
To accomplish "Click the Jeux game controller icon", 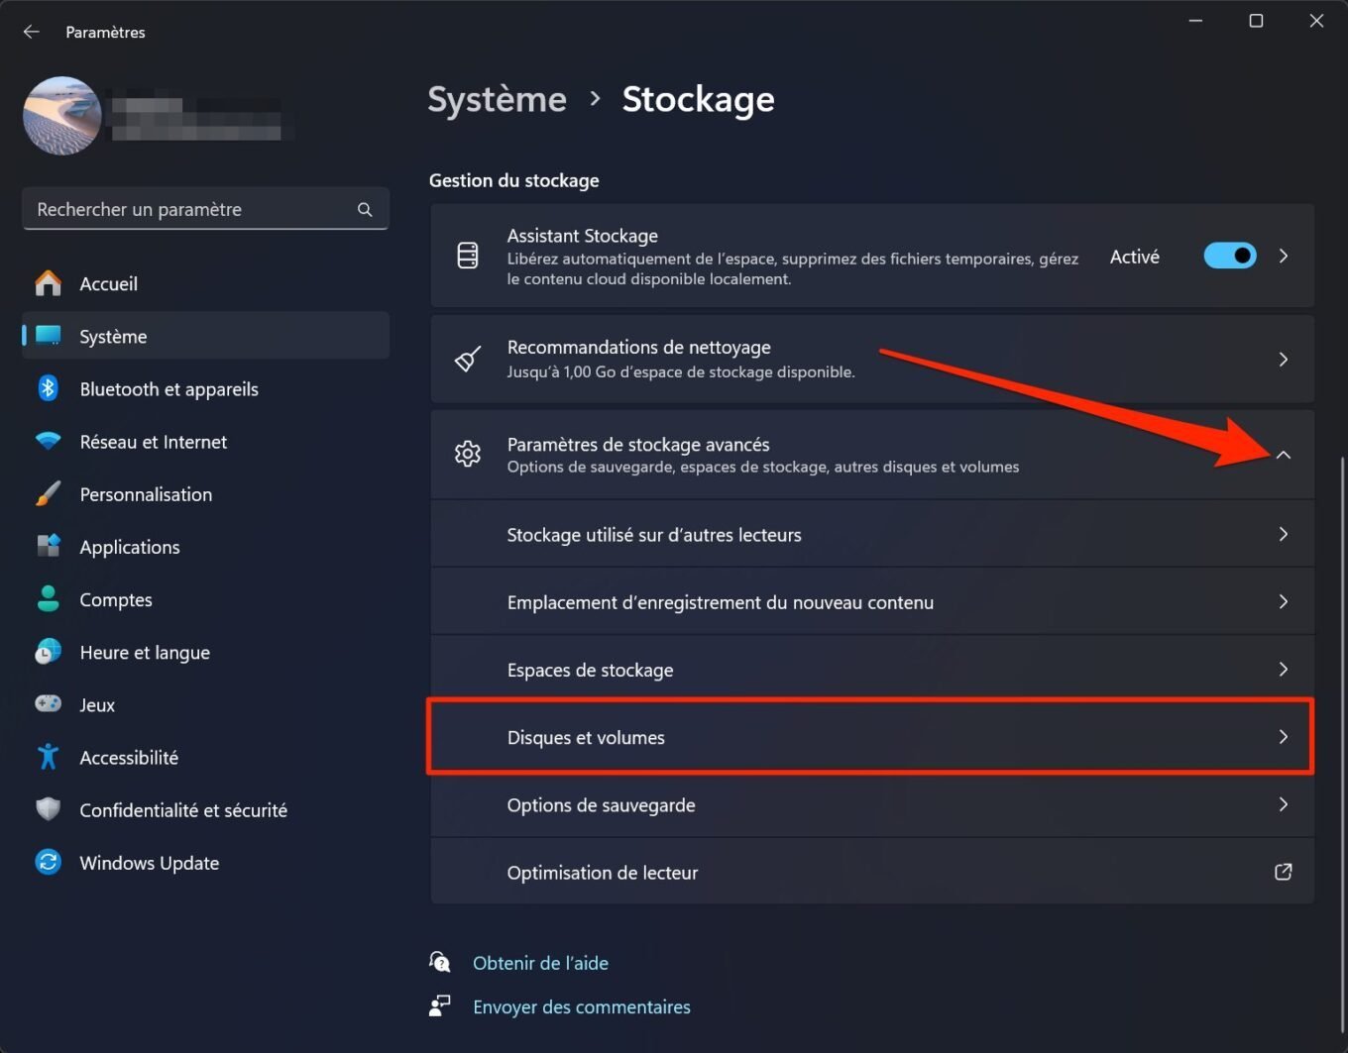I will [x=48, y=703].
